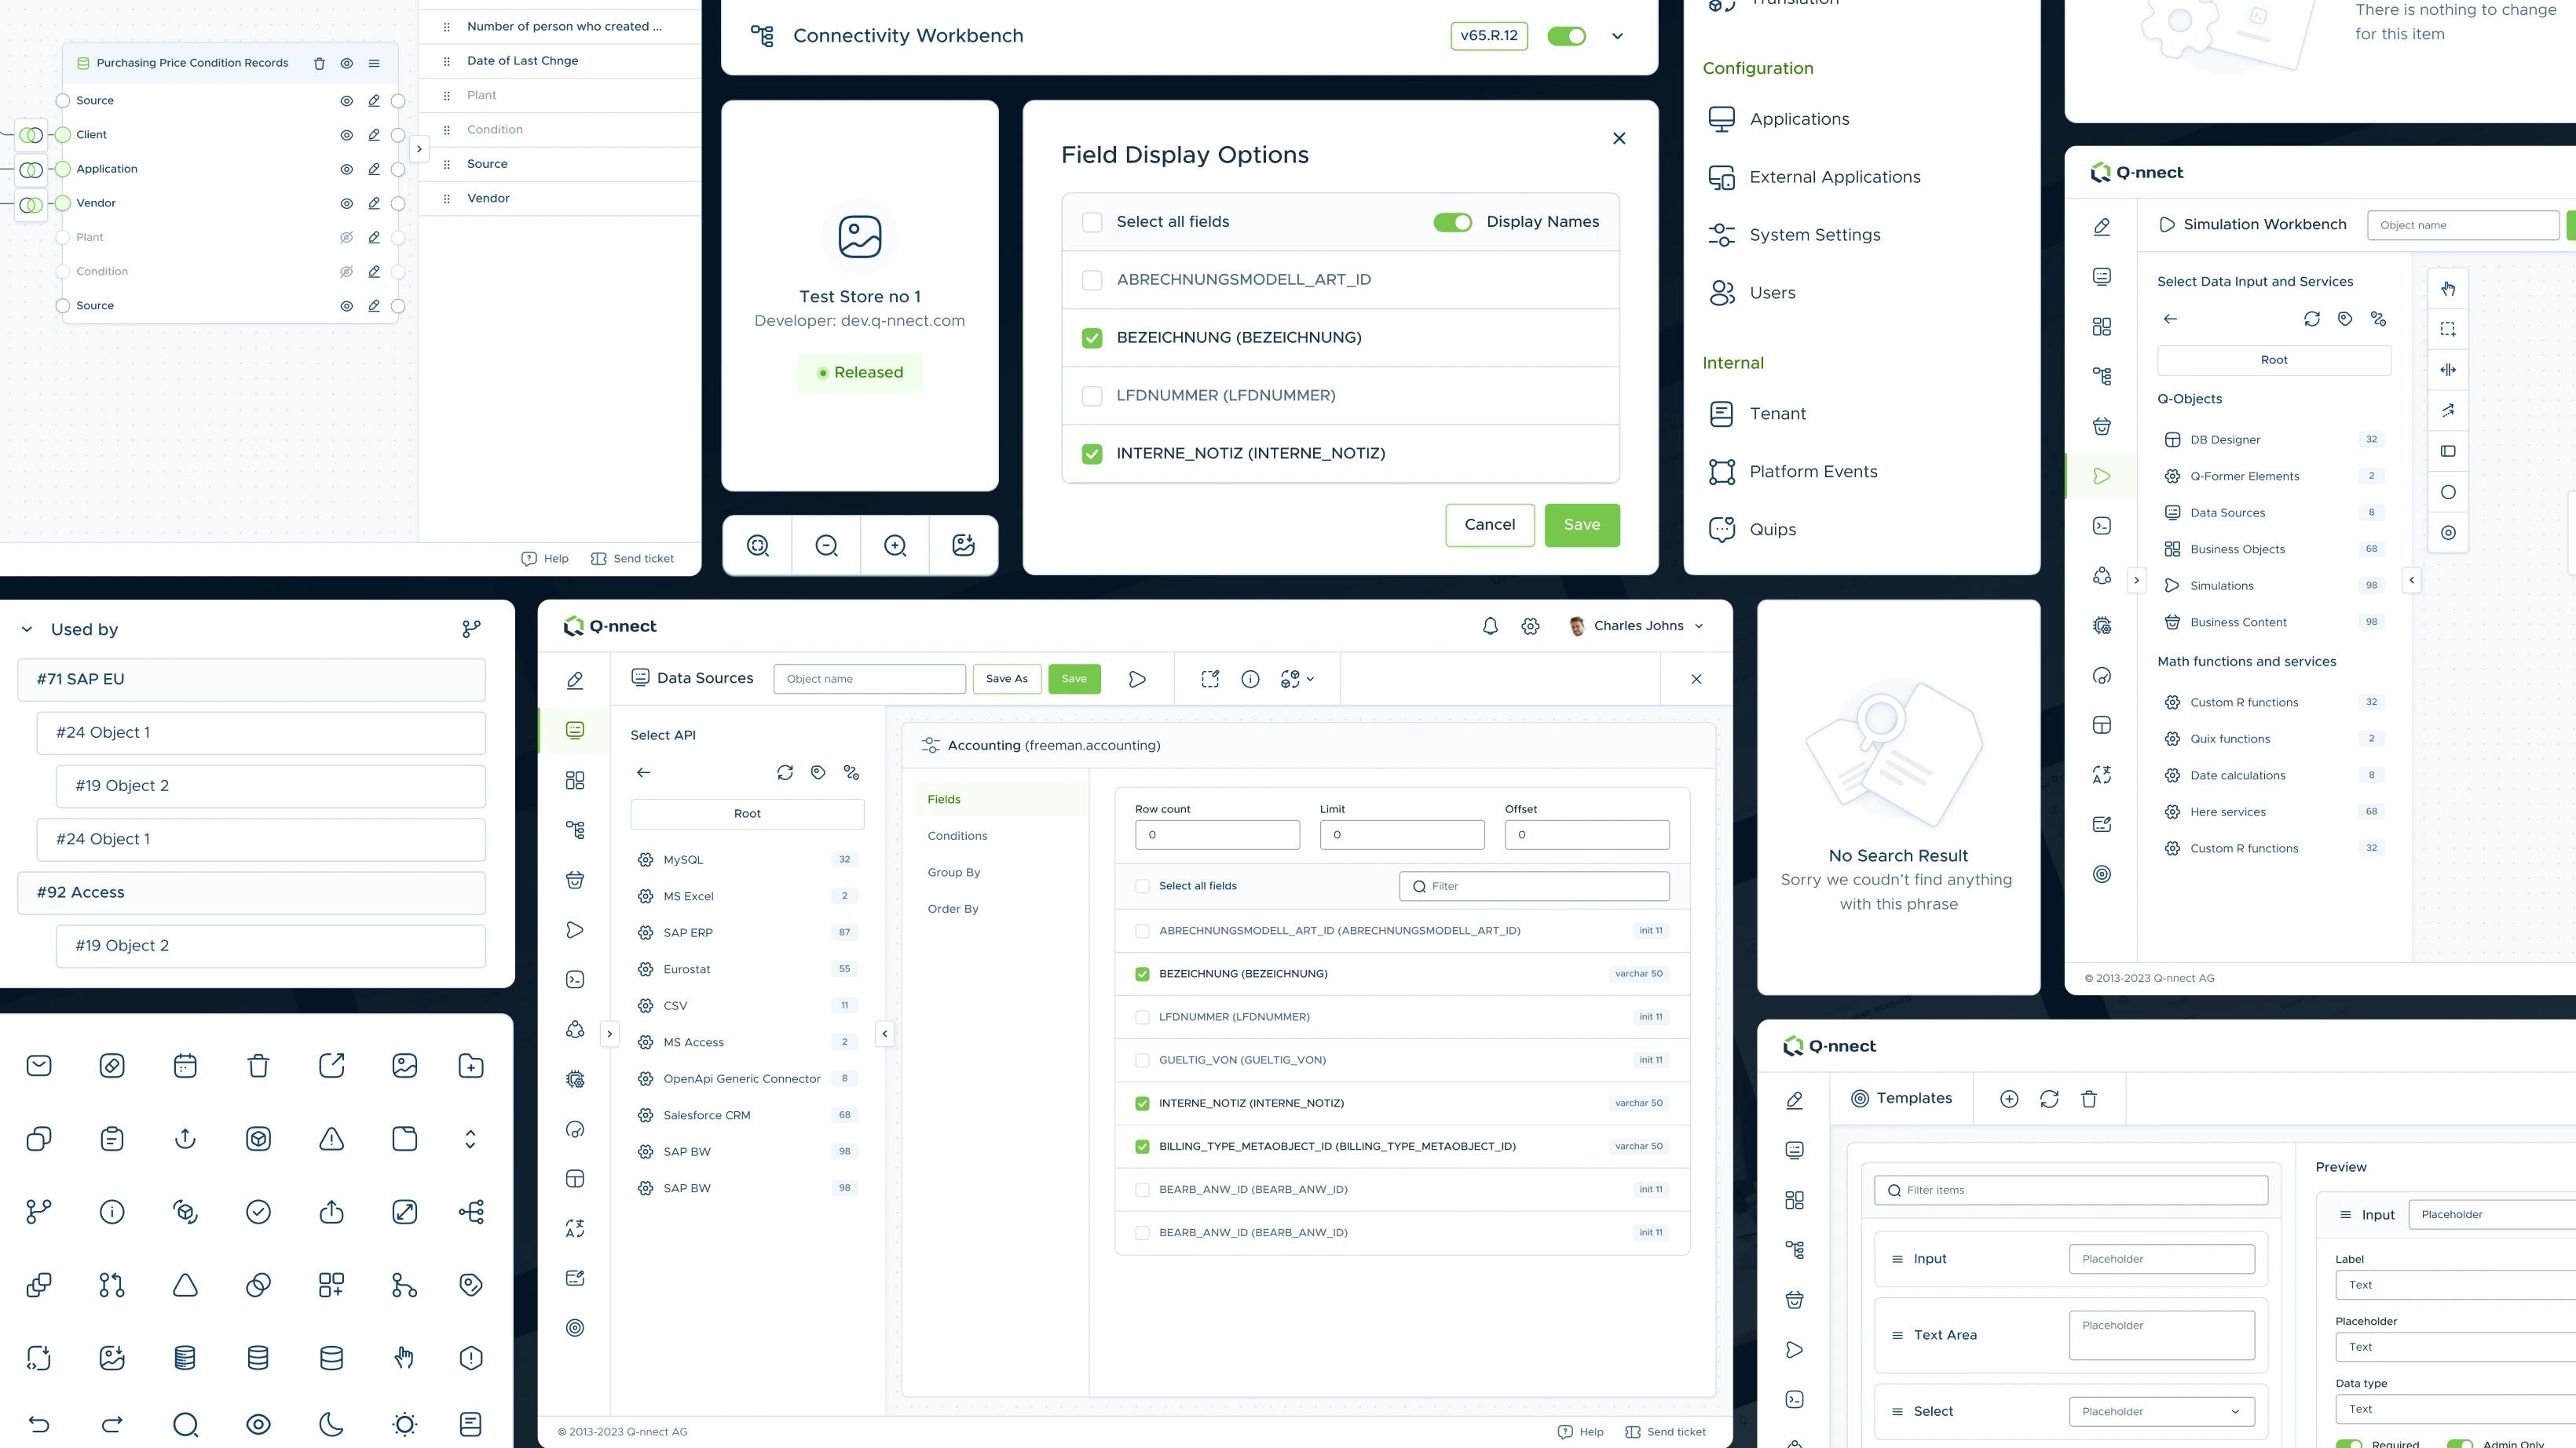Click the Filter field above fields list

[1534, 886]
